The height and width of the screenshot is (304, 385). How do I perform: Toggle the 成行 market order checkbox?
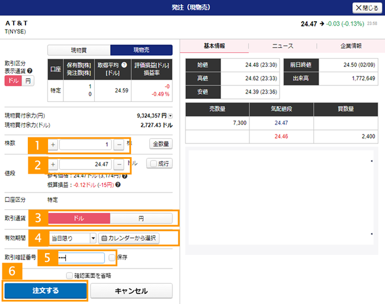pos(153,164)
